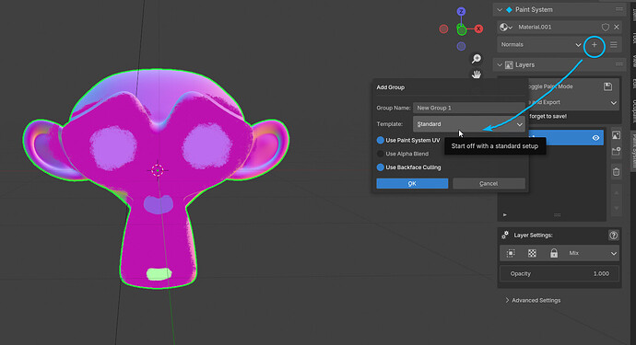636x345 pixels.
Task: Click the zoom magnifier viewport gizmo
Action: pyautogui.click(x=477, y=59)
